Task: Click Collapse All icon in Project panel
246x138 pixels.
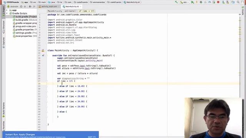Action: pyautogui.click(x=25, y=7)
